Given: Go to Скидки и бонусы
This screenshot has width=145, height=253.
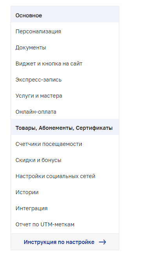Looking at the screenshot, I should pyautogui.click(x=65, y=160).
